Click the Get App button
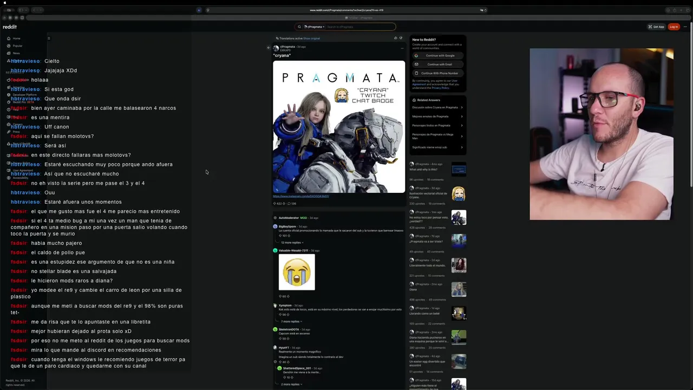This screenshot has width=693, height=390. 656,27
